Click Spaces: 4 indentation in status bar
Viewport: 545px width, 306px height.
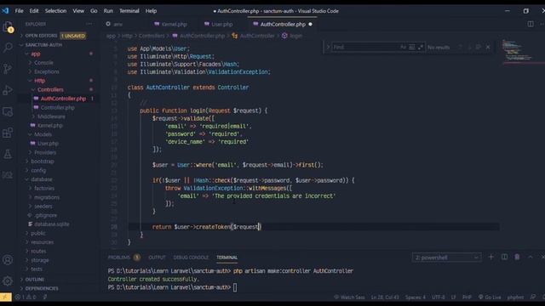point(416,297)
